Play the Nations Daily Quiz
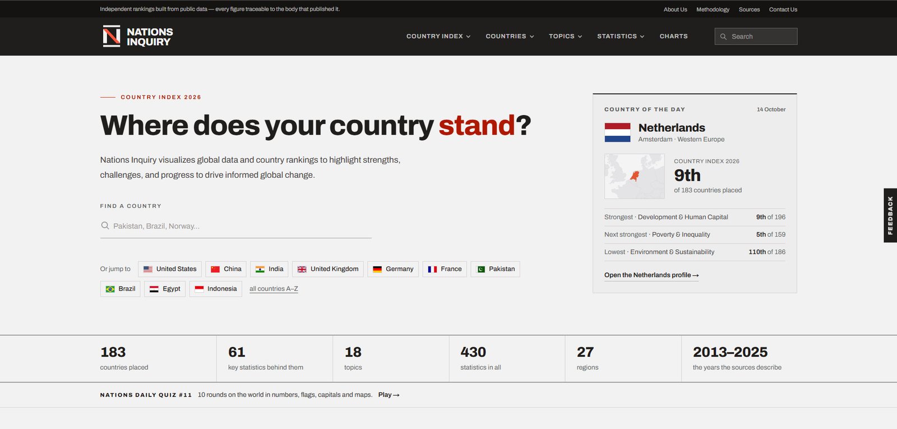Viewport: 897px width, 429px height. (389, 395)
